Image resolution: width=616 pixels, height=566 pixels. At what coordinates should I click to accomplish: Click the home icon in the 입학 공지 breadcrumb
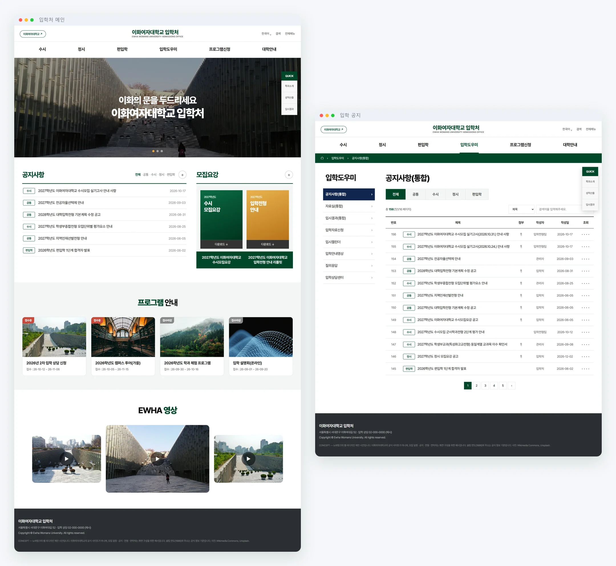322,158
